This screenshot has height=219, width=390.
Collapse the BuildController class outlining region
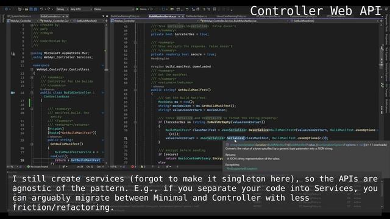(32, 92)
